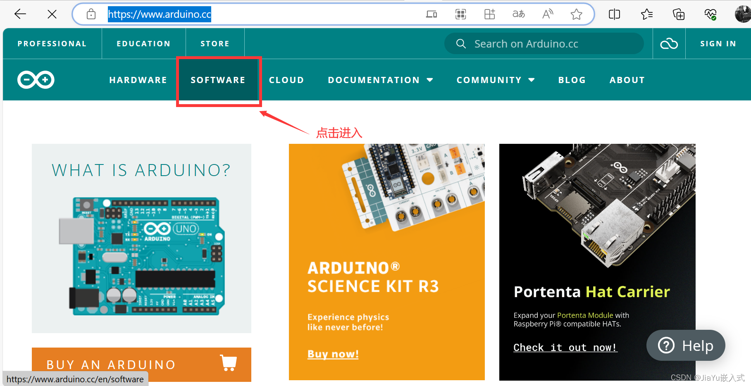Click the Check it out now! link

pyautogui.click(x=565, y=348)
